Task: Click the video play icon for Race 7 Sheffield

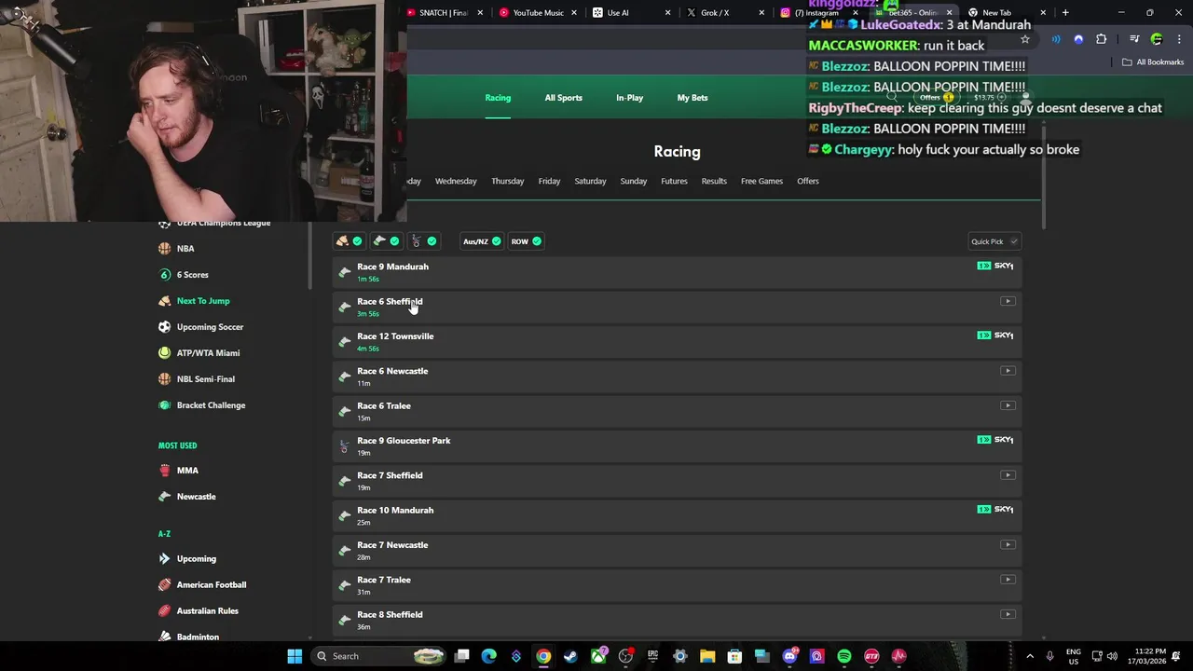Action: click(x=1008, y=475)
